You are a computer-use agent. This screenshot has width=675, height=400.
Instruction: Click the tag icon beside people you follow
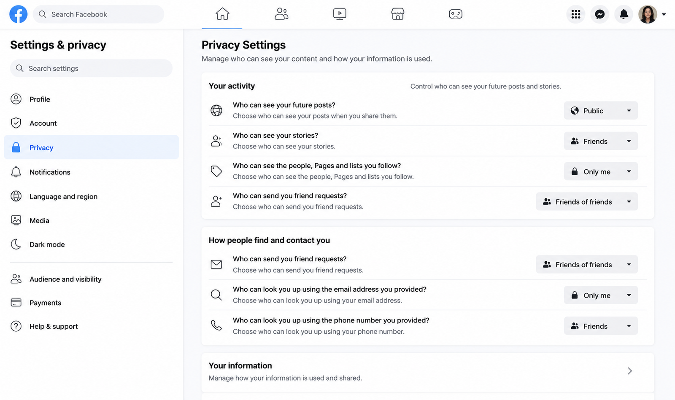click(x=216, y=171)
